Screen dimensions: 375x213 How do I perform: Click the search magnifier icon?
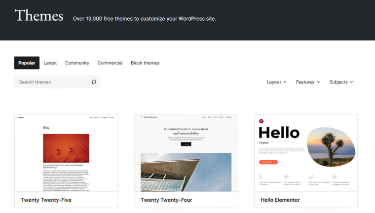[94, 82]
